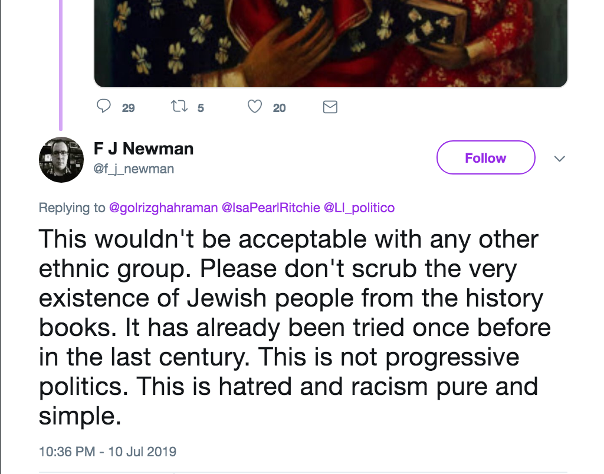604x474 pixels.
Task: Click the reply speech bubble icon
Action: 103,107
